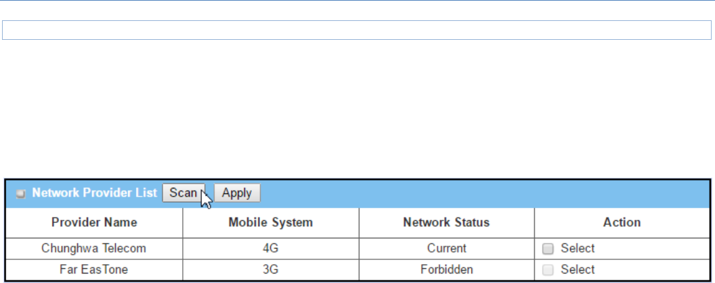715x283 pixels.
Task: Click the 4G mobile system cell
Action: [271, 249]
